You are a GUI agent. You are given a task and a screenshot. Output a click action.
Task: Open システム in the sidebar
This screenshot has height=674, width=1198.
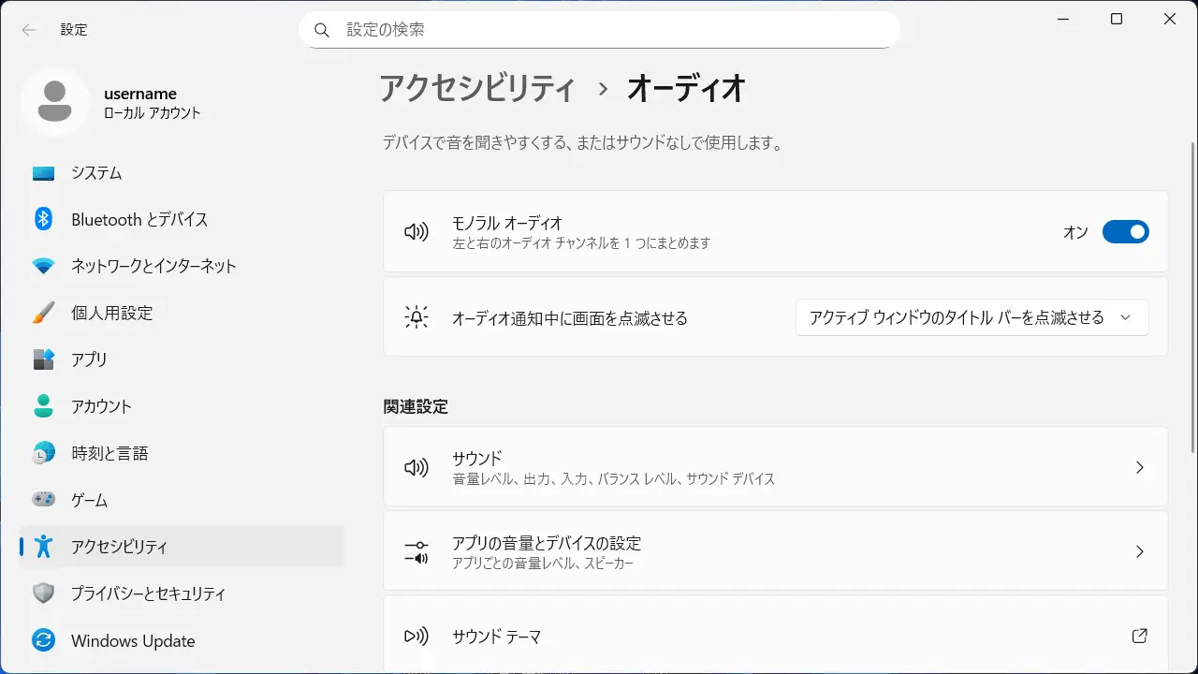[96, 173]
